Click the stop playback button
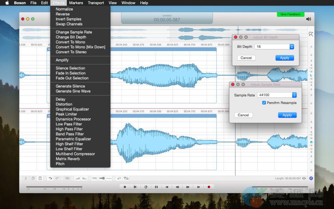Screen dimensions: 334x209 125,187
